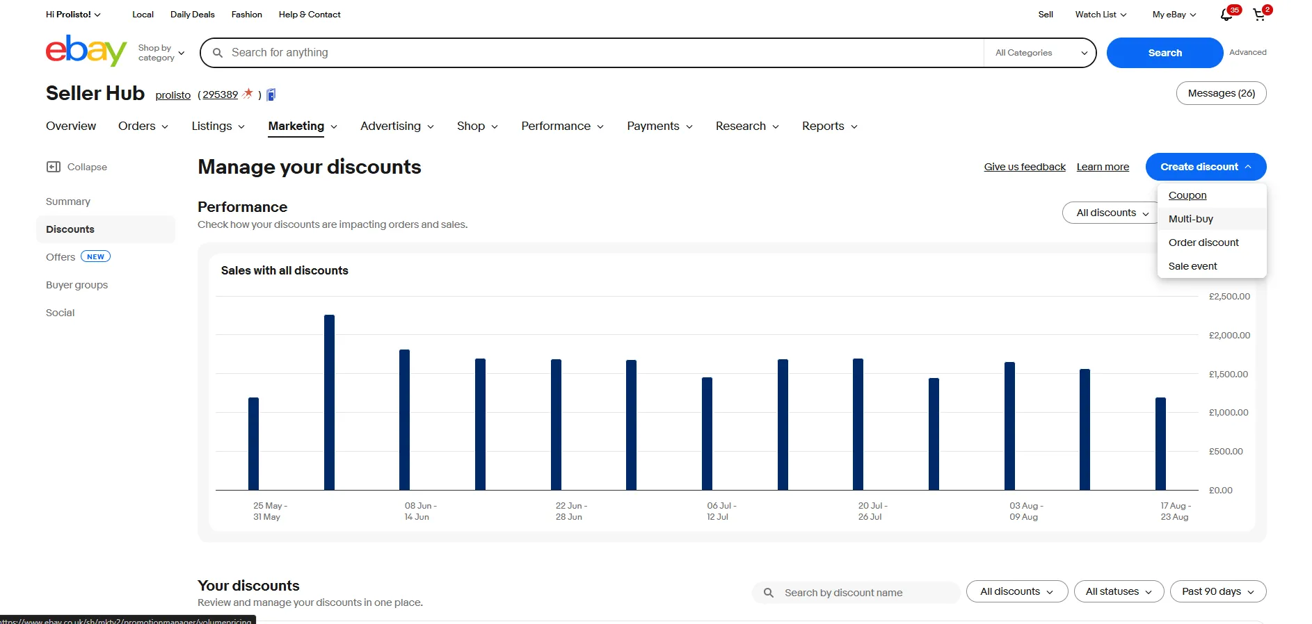Viewport: 1312px width, 624px height.
Task: Expand the Shop by category dropdown
Action: tap(161, 53)
